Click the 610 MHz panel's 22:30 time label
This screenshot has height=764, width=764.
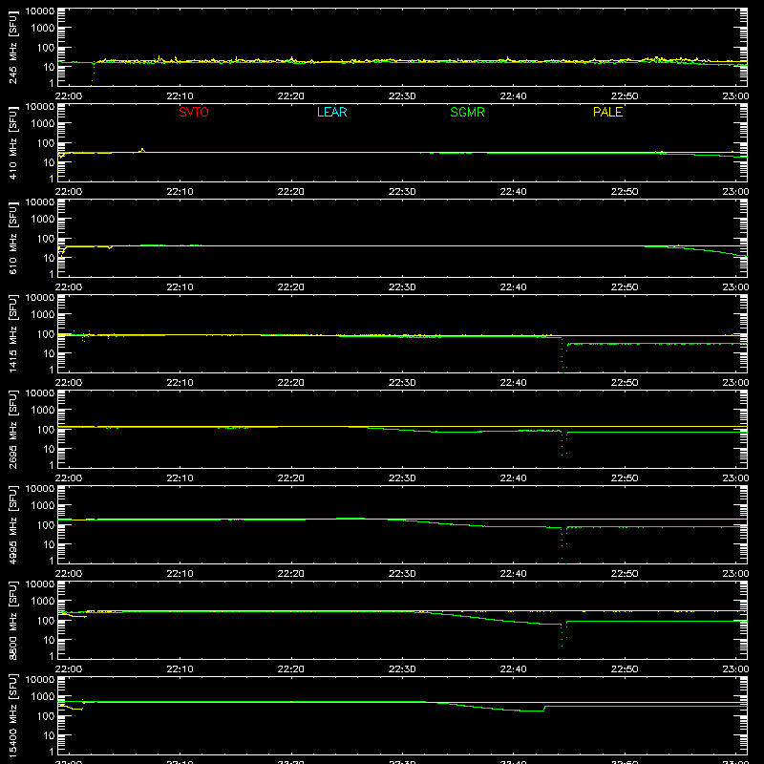(x=402, y=287)
